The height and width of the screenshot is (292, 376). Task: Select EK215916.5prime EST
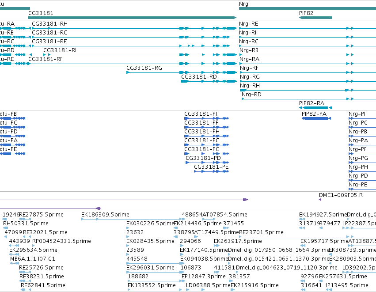point(232,290)
